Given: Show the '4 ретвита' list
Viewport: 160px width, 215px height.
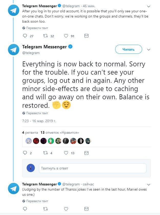Looking at the screenshot, I should pyautogui.click(x=30, y=132).
